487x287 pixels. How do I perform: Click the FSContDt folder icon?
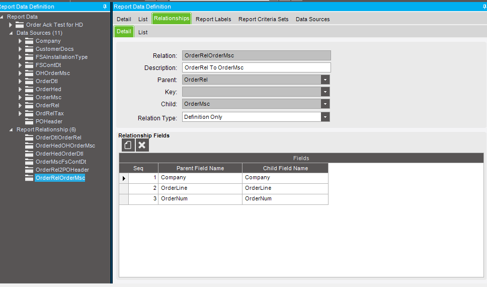pyautogui.click(x=29, y=65)
